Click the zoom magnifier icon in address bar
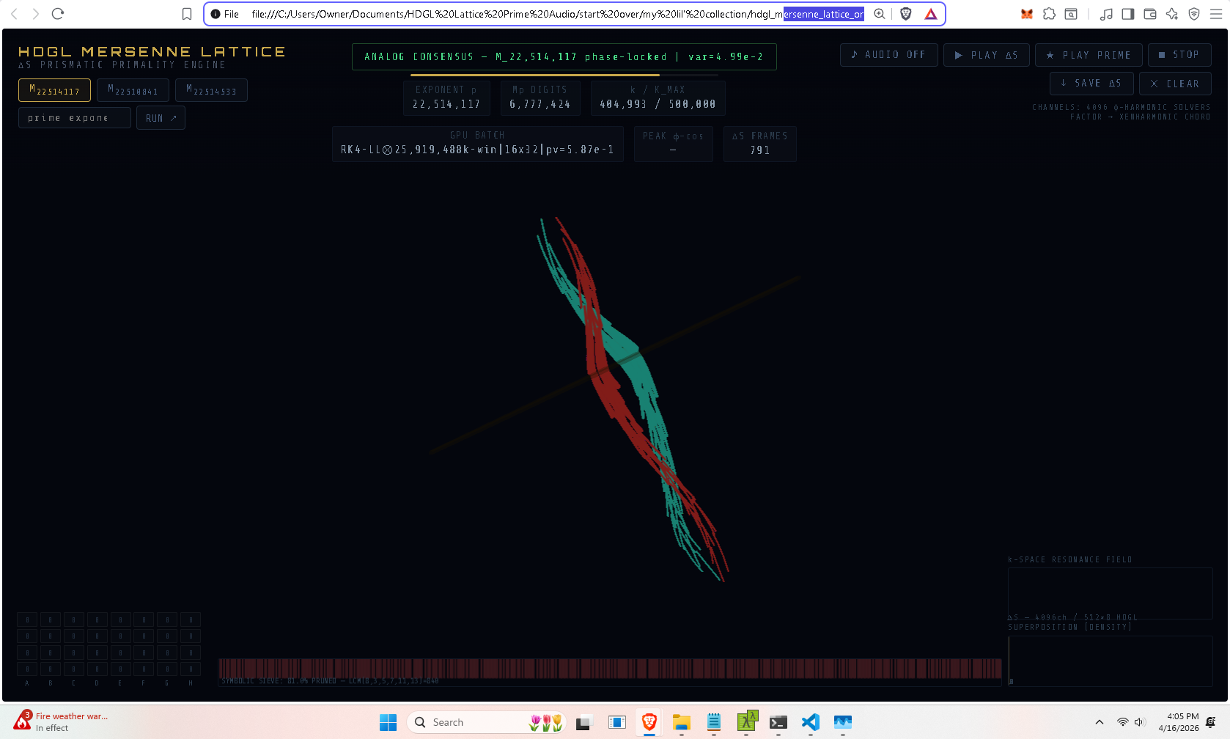Viewport: 1230px width, 739px height. point(880,14)
